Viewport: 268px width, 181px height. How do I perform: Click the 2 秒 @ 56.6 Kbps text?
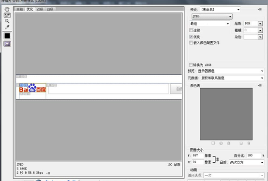pos(30,173)
